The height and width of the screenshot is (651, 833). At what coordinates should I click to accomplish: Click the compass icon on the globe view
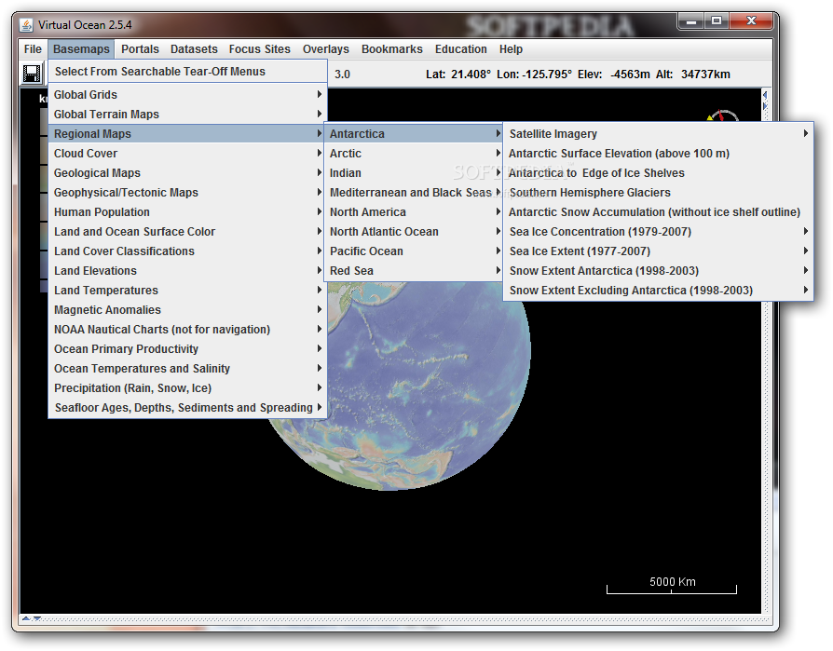722,115
